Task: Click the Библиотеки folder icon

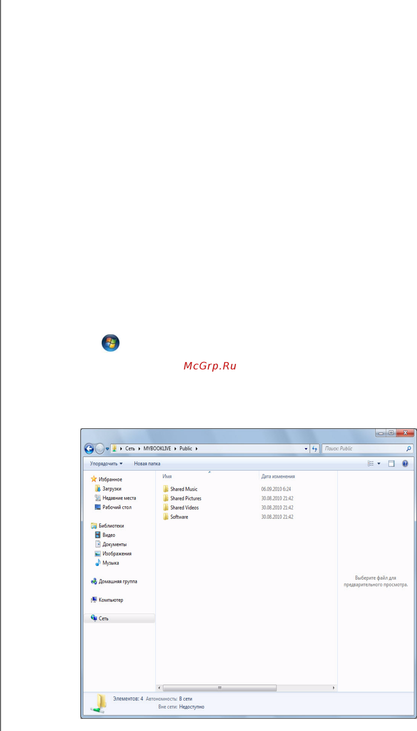Action: (94, 525)
